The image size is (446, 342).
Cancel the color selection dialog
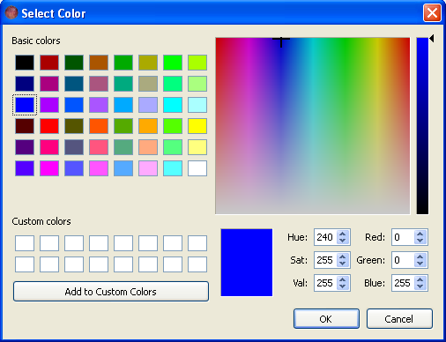tap(399, 318)
